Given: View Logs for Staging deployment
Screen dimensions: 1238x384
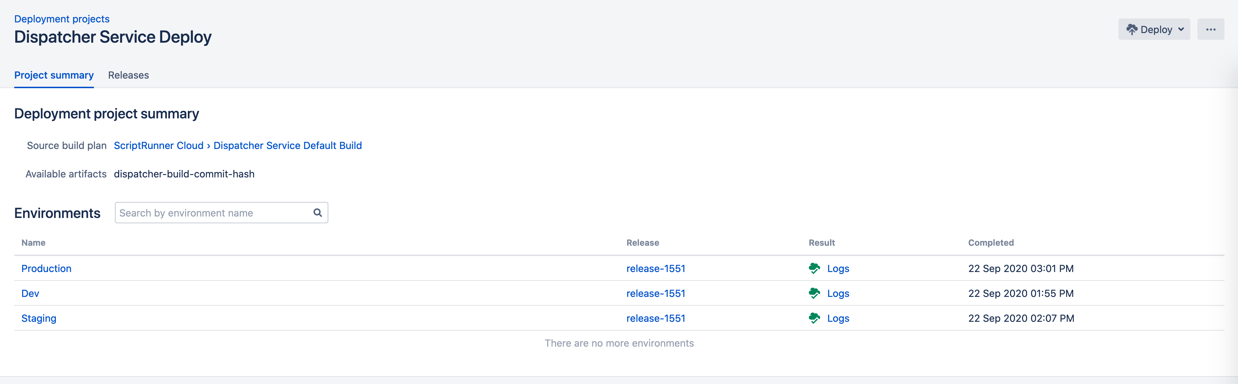Looking at the screenshot, I should (838, 319).
